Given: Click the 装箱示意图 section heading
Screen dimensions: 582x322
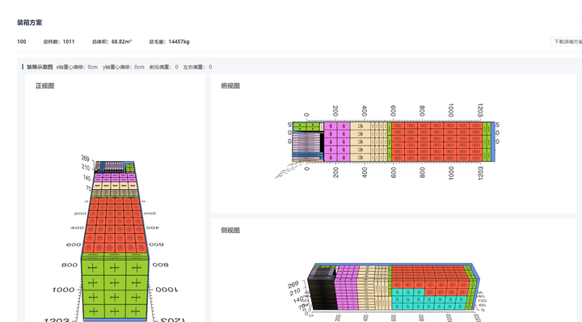Looking at the screenshot, I should (x=40, y=67).
